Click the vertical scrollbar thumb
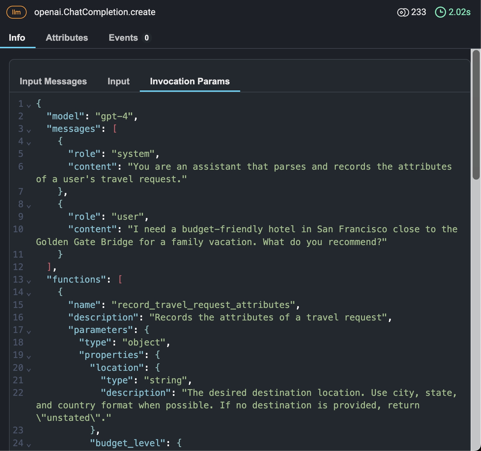481x451 pixels. point(476,115)
